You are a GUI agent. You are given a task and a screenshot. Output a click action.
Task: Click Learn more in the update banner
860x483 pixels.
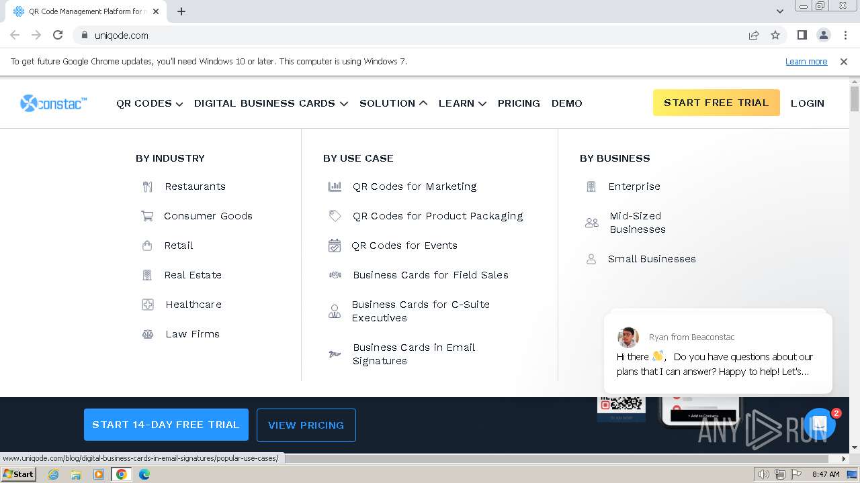click(x=806, y=61)
